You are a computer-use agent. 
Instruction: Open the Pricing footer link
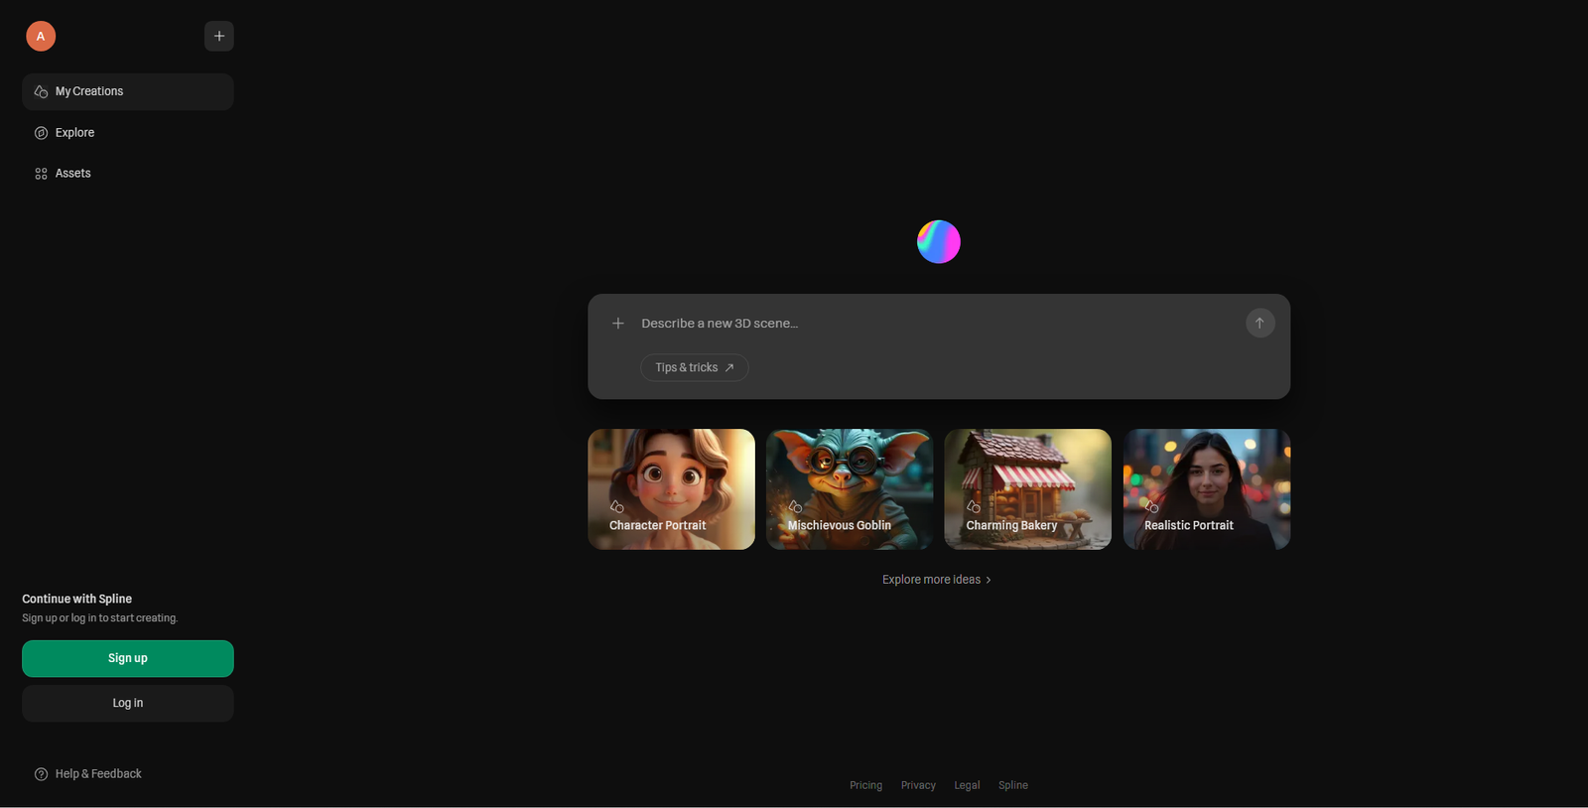pyautogui.click(x=865, y=785)
